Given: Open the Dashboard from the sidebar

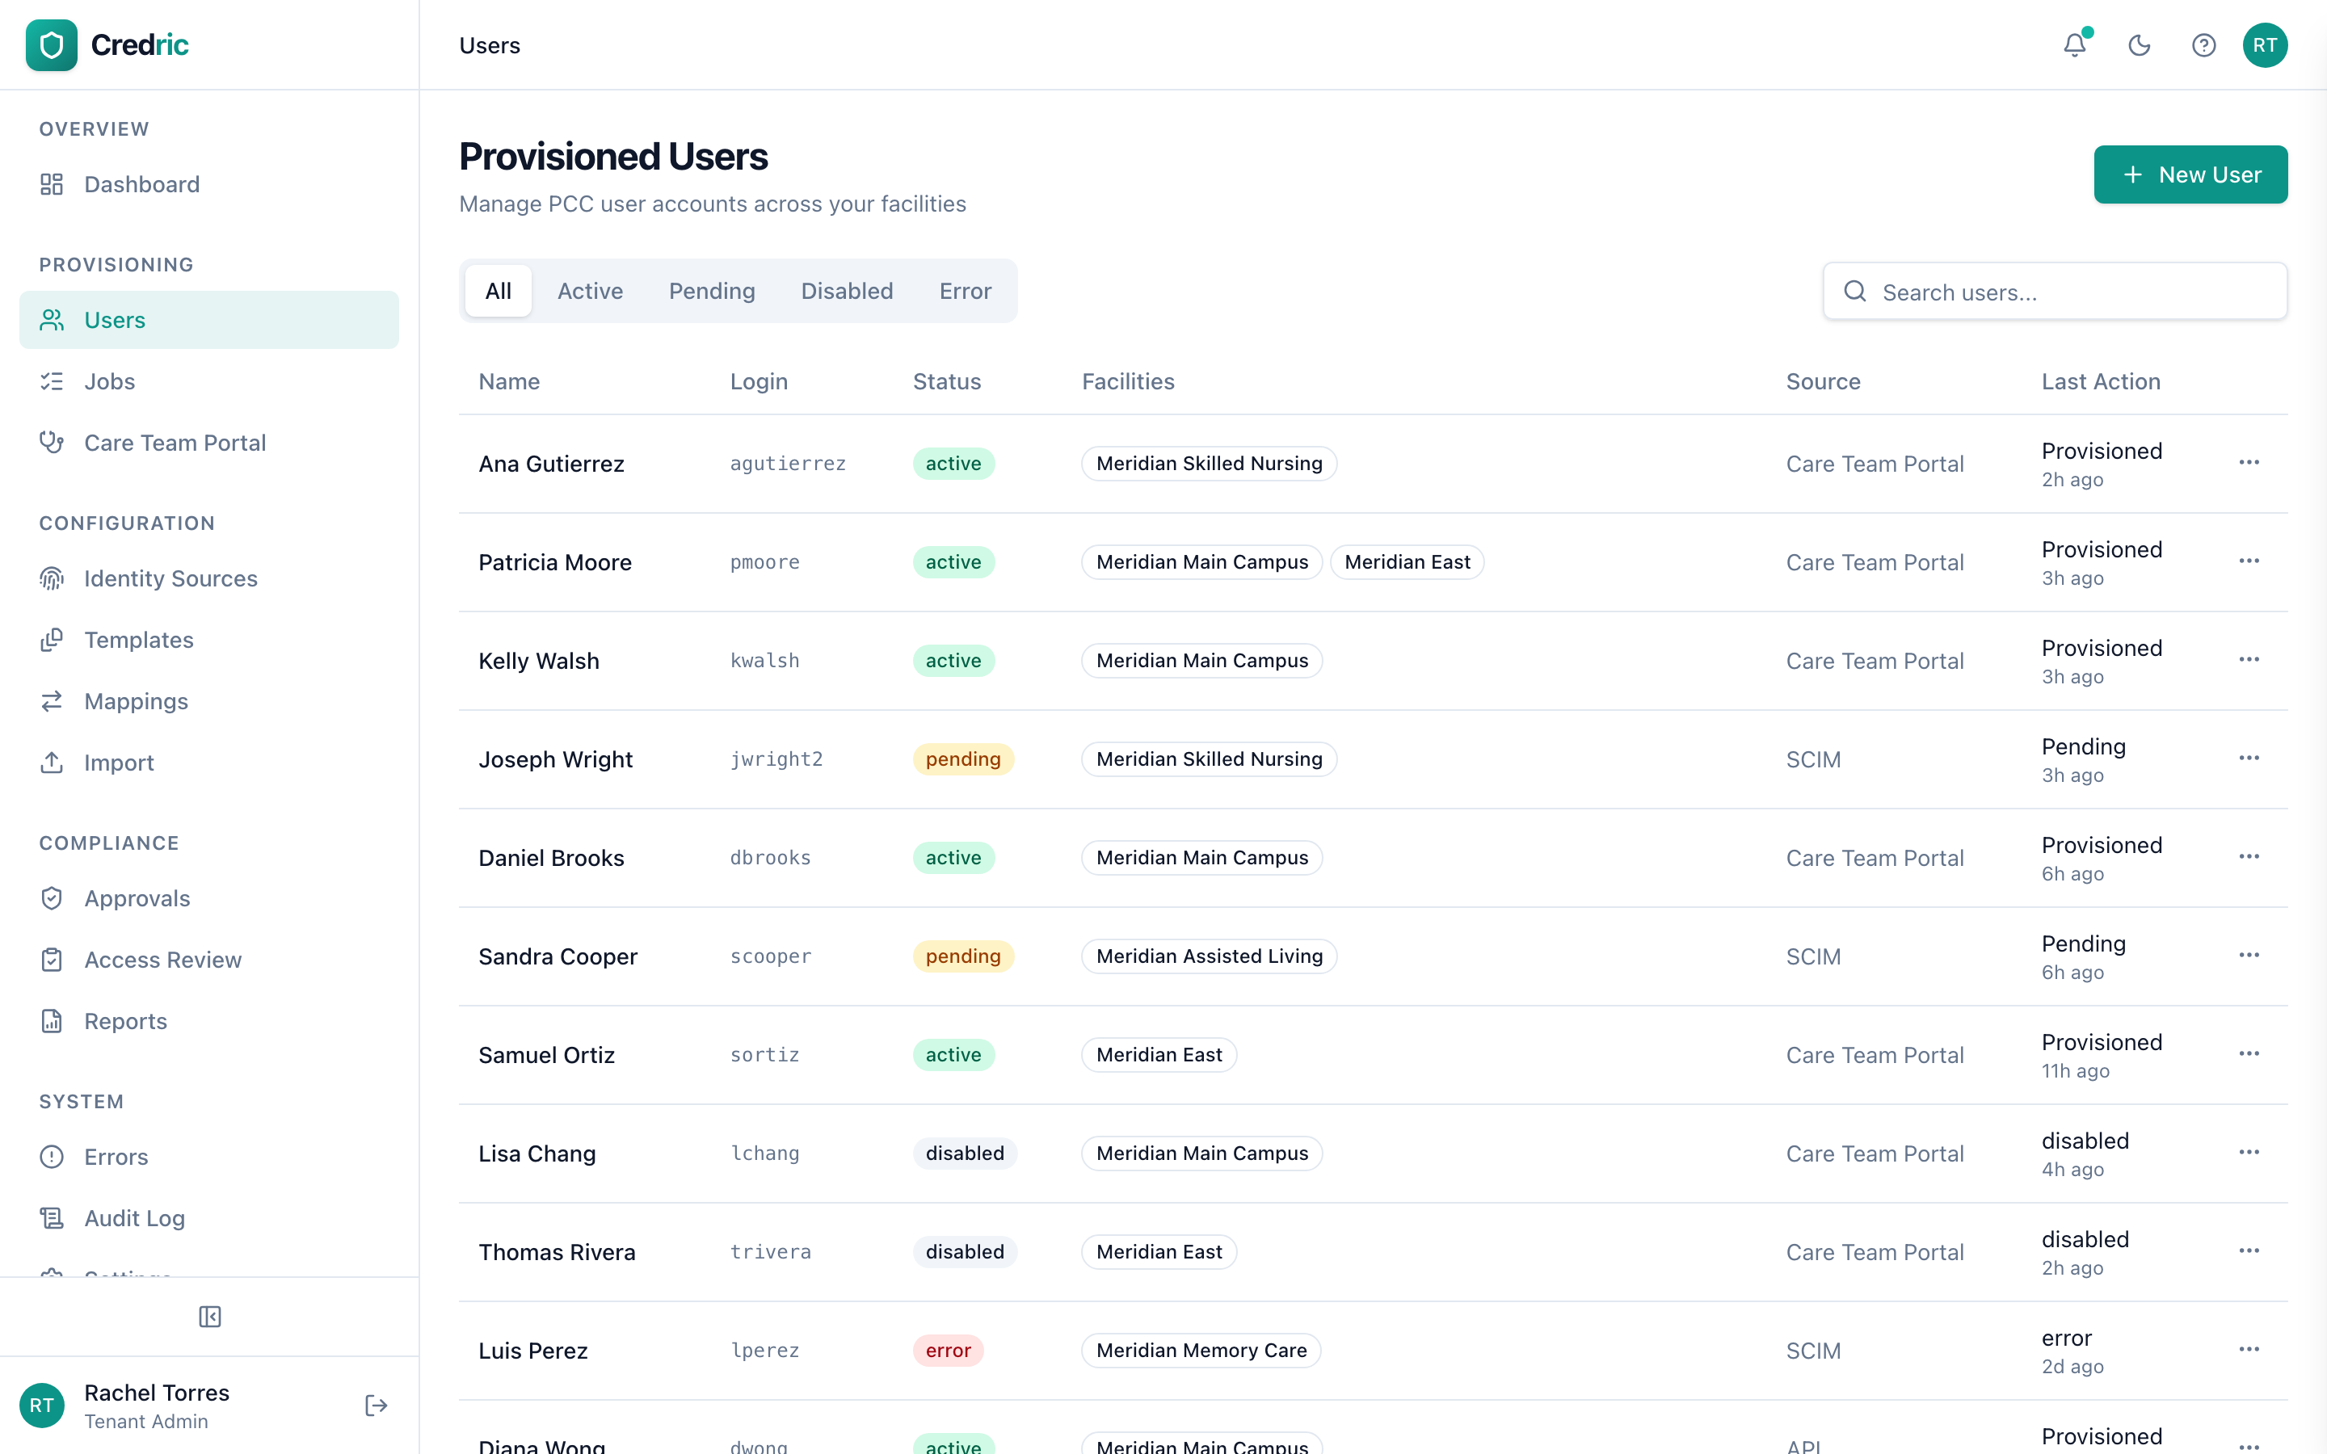Looking at the screenshot, I should coord(141,183).
